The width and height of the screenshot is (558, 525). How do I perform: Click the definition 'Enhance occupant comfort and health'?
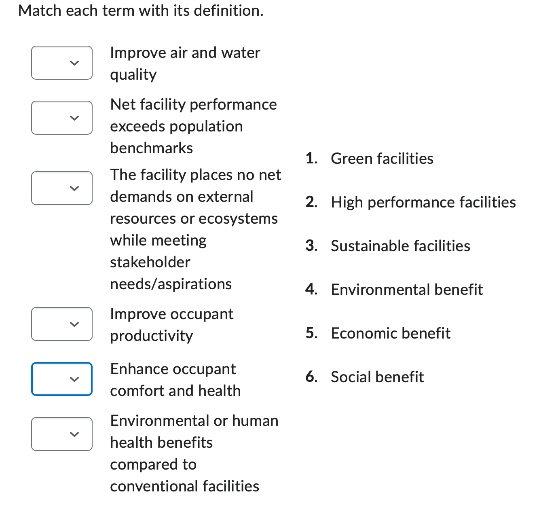(x=175, y=379)
